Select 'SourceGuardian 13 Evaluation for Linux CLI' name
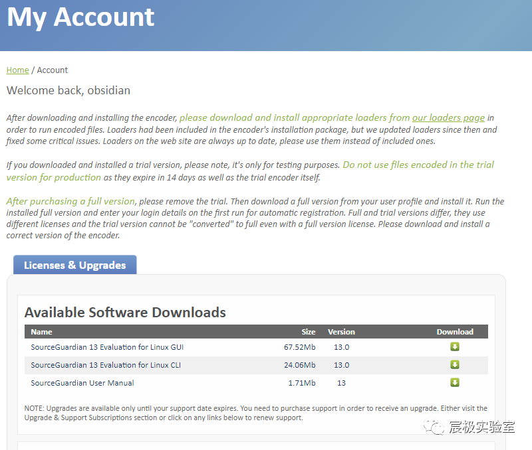This screenshot has width=532, height=450. pyautogui.click(x=106, y=365)
